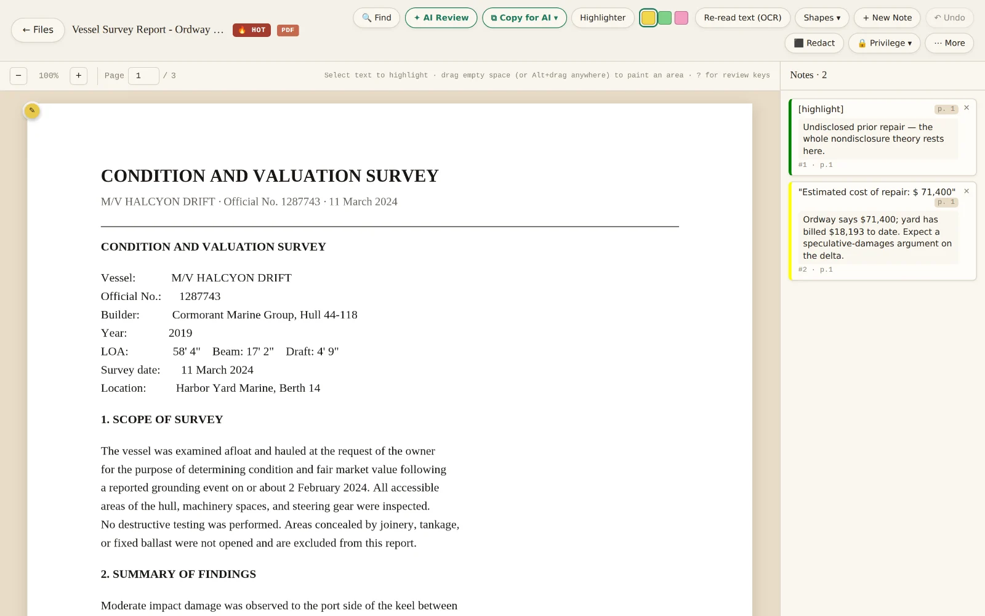Screen dimensions: 985x616
Task: Run Re-read text (OCR)
Action: 742,18
